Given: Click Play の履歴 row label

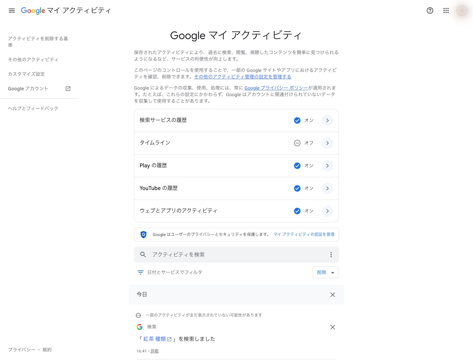Looking at the screenshot, I should click(x=153, y=165).
